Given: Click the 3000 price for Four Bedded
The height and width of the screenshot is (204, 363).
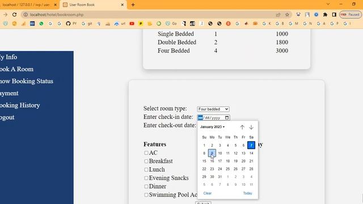Looking at the screenshot, I should click(x=282, y=50).
